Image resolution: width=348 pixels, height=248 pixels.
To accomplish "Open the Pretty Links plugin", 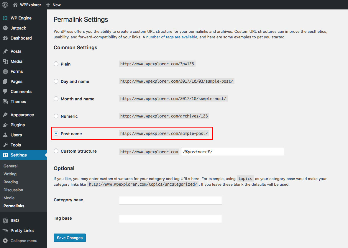I will click(22, 230).
